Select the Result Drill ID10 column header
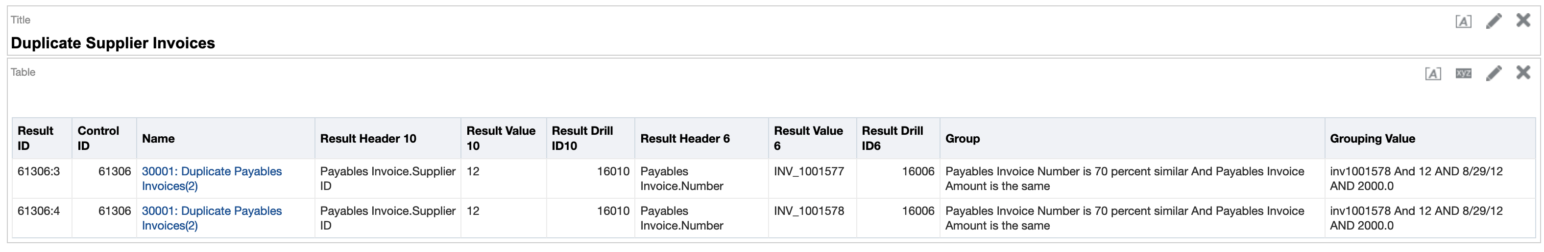Screen dimensions: 1544x252 [582, 138]
